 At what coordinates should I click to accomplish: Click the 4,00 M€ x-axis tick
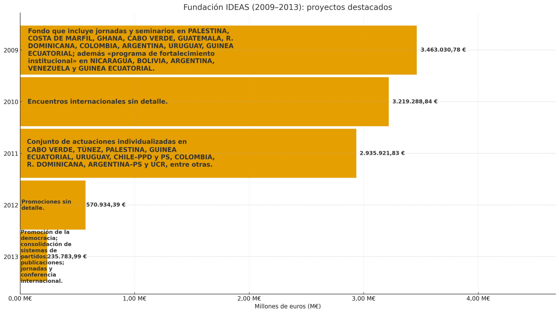point(478,299)
